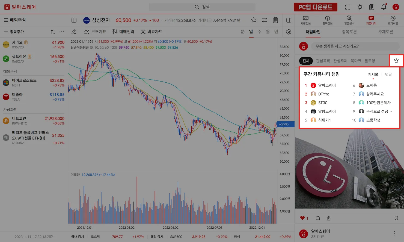Click the 알파스퀘어 logo in header
Screen dimensions: 404x242
pos(20,7)
